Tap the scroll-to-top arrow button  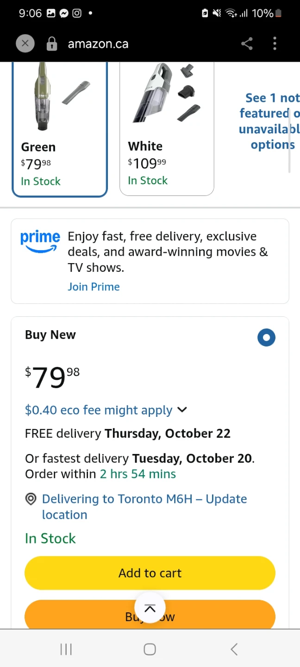pyautogui.click(x=150, y=609)
